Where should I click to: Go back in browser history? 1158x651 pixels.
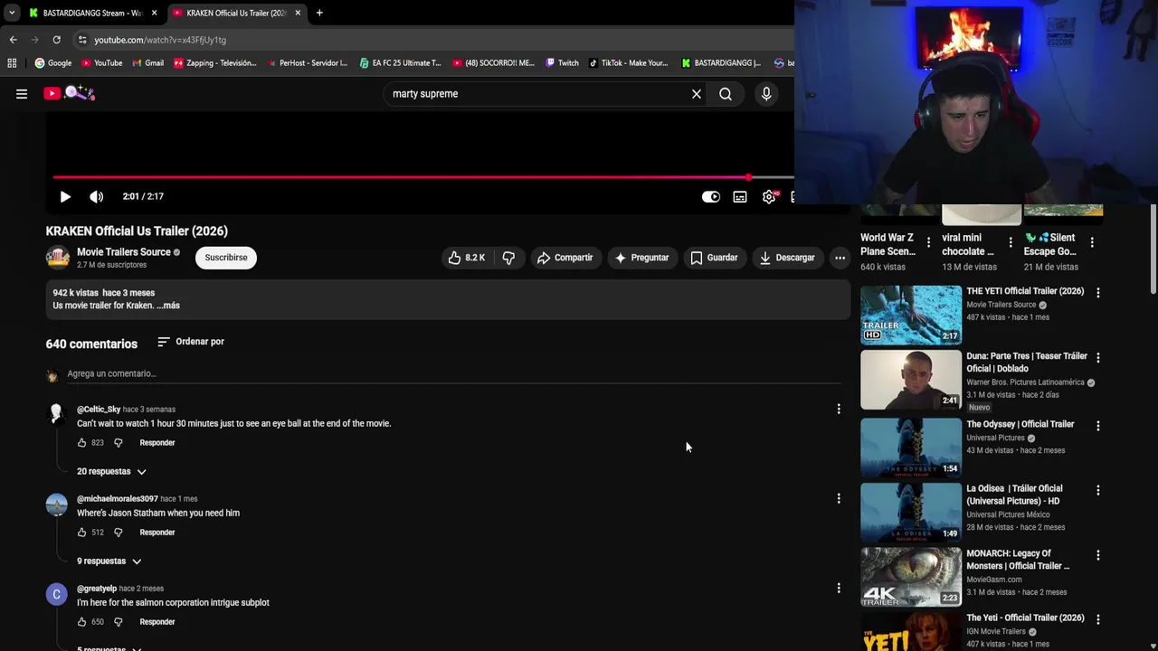[x=13, y=40]
